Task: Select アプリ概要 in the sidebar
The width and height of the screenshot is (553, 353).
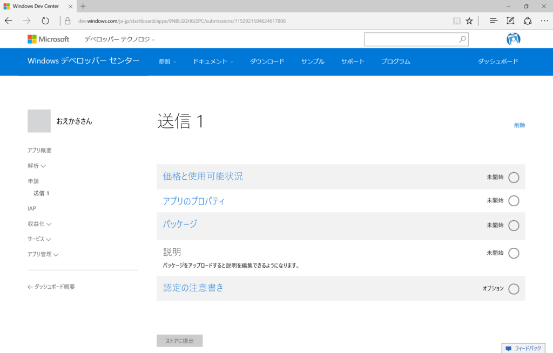Action: pyautogui.click(x=39, y=150)
